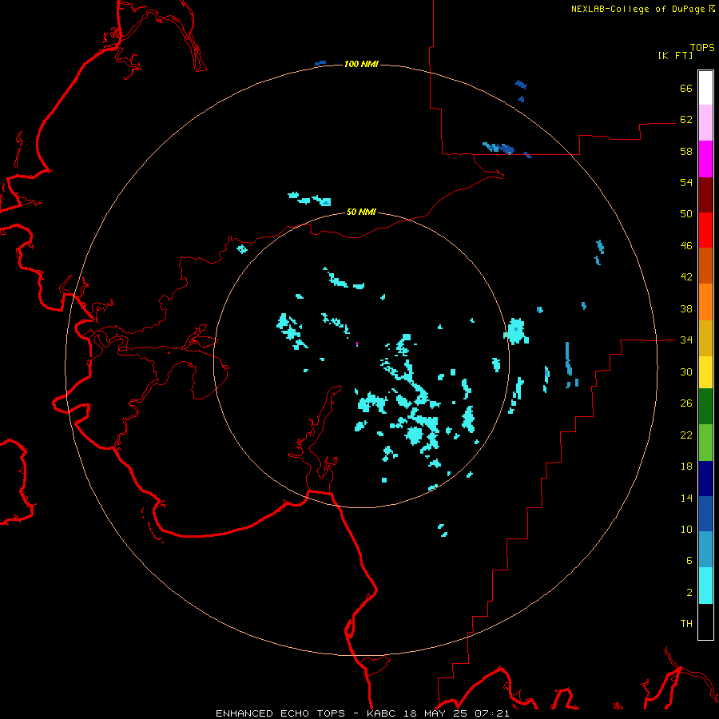
Task: Click the [K FT] units label
Action: pyautogui.click(x=675, y=55)
